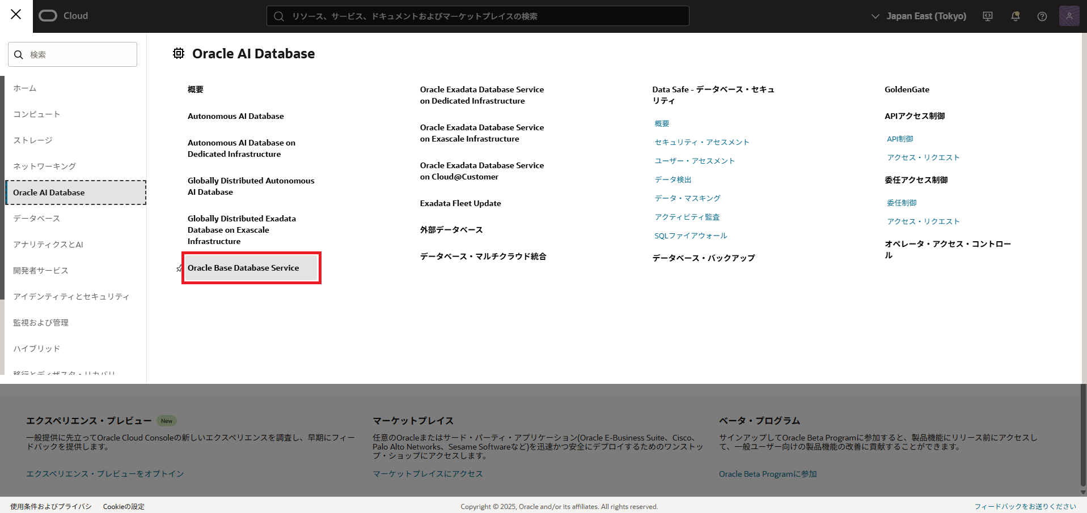Expand the コンピュート sidebar section
The height and width of the screenshot is (513, 1087).
point(36,114)
